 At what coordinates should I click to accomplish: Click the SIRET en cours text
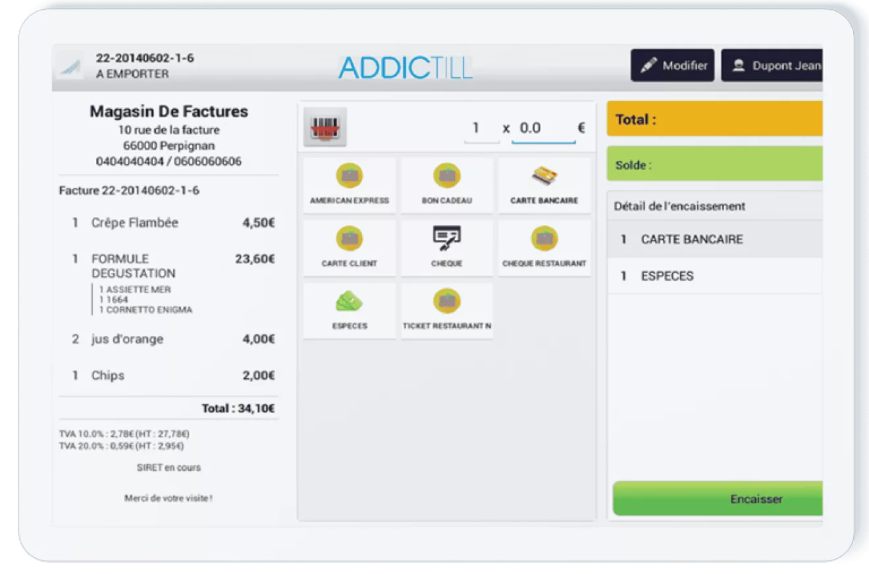(169, 468)
